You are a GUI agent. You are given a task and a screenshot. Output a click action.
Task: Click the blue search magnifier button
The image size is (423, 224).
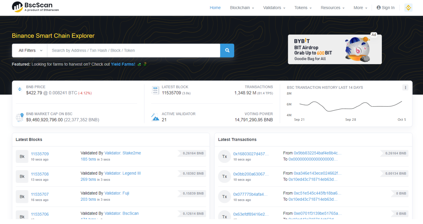tap(227, 51)
